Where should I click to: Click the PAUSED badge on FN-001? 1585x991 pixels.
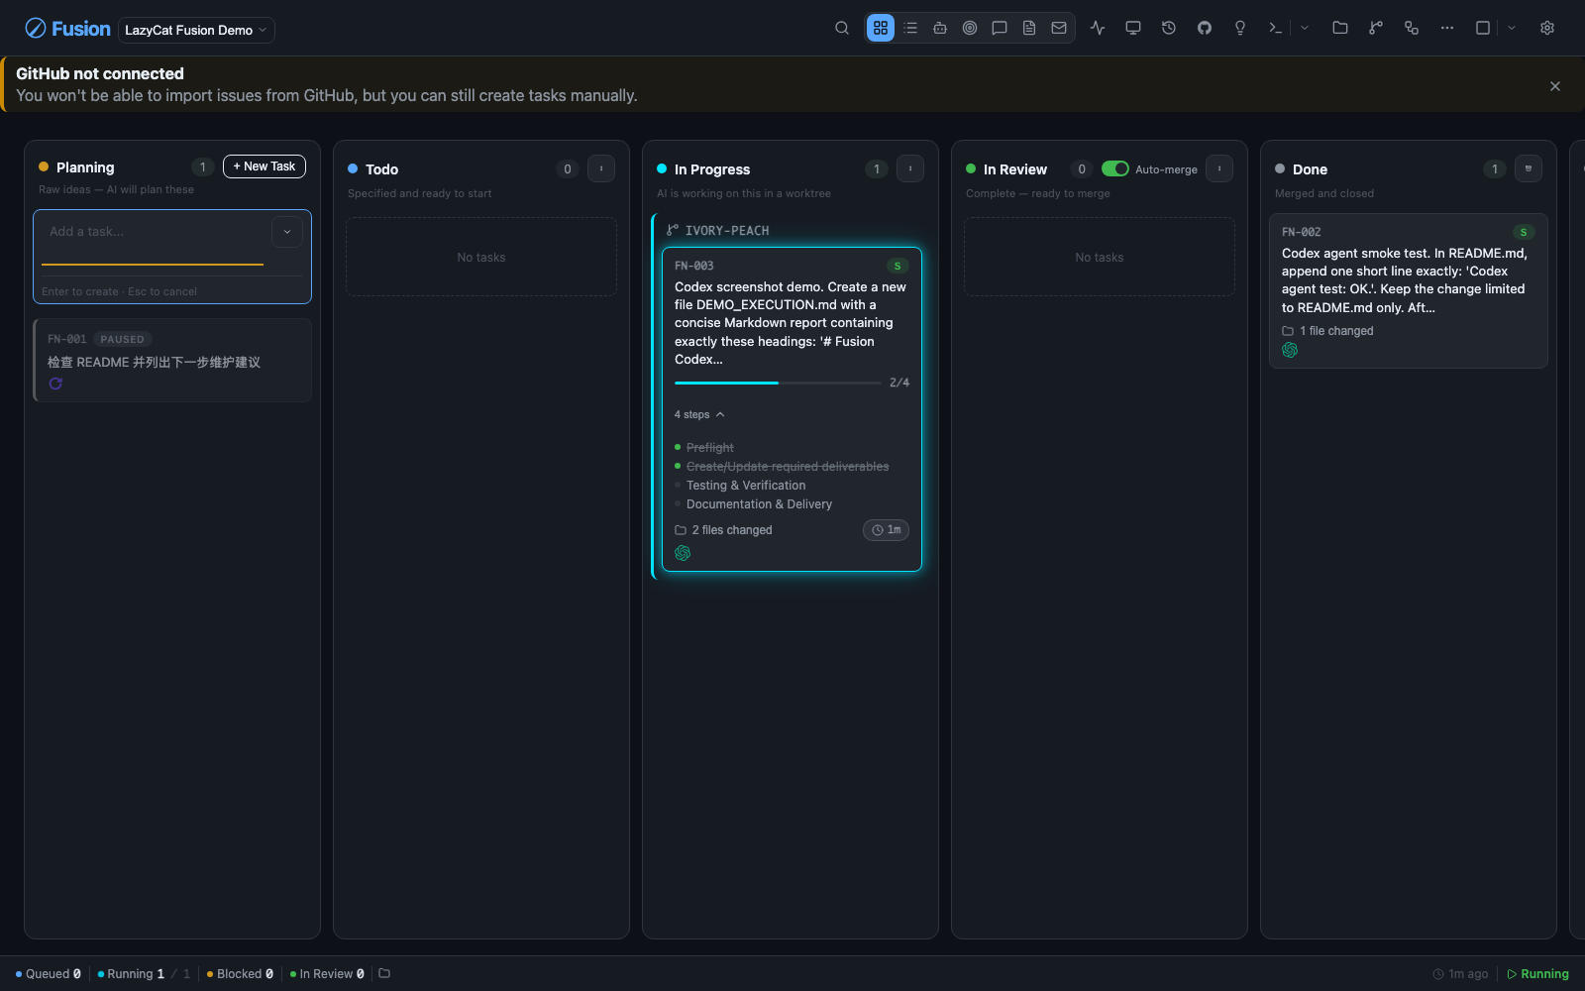click(x=122, y=339)
